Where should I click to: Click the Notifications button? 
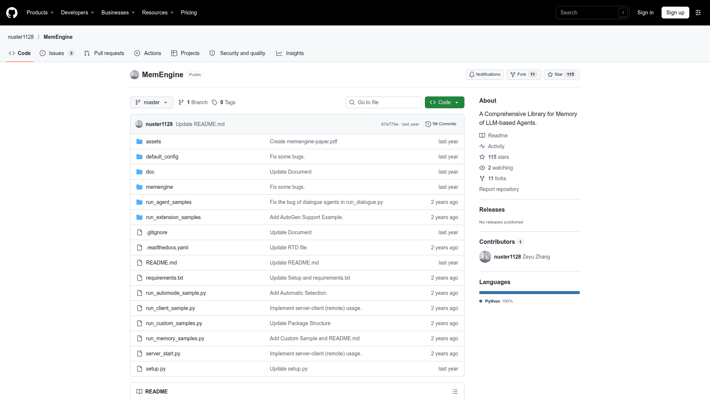pos(484,75)
